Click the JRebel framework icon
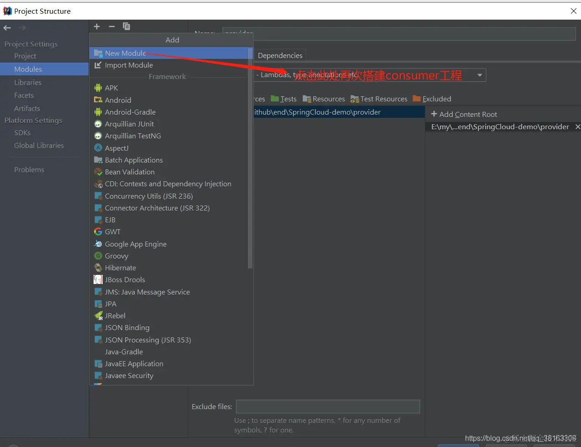581x447 pixels. click(x=98, y=316)
